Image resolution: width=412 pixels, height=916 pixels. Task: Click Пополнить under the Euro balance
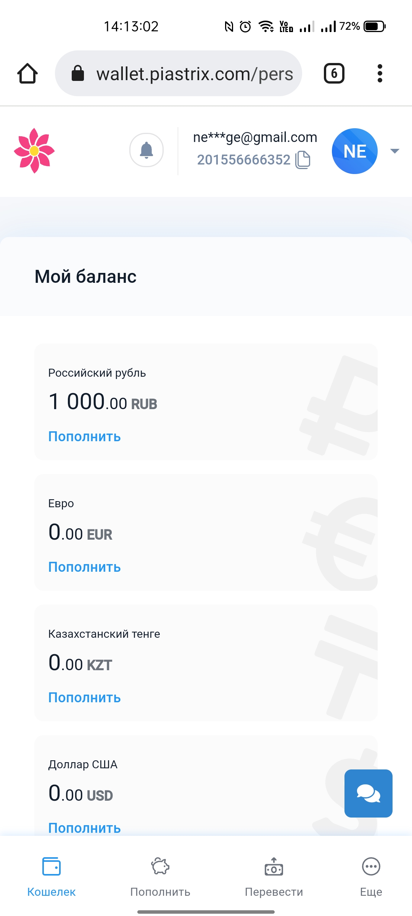click(x=84, y=567)
